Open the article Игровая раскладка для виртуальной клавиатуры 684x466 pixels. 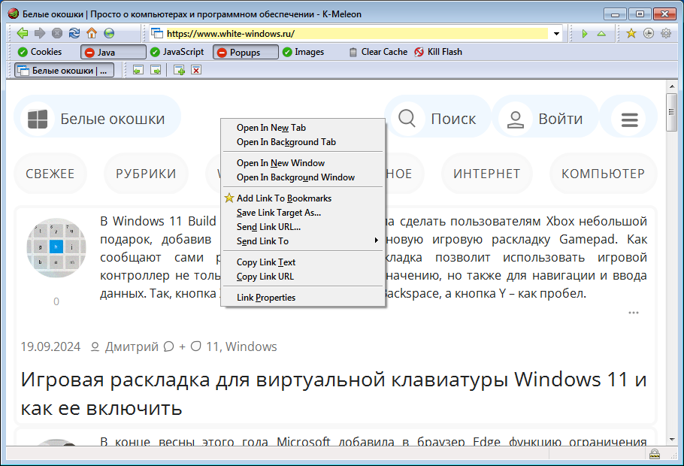click(334, 394)
